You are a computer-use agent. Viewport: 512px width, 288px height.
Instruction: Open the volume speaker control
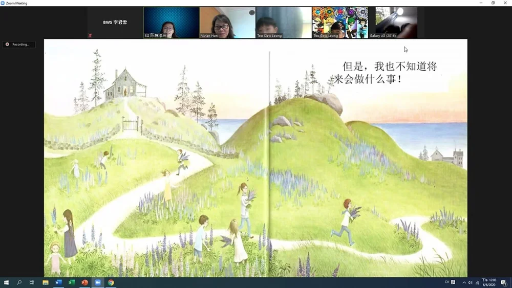(x=470, y=282)
